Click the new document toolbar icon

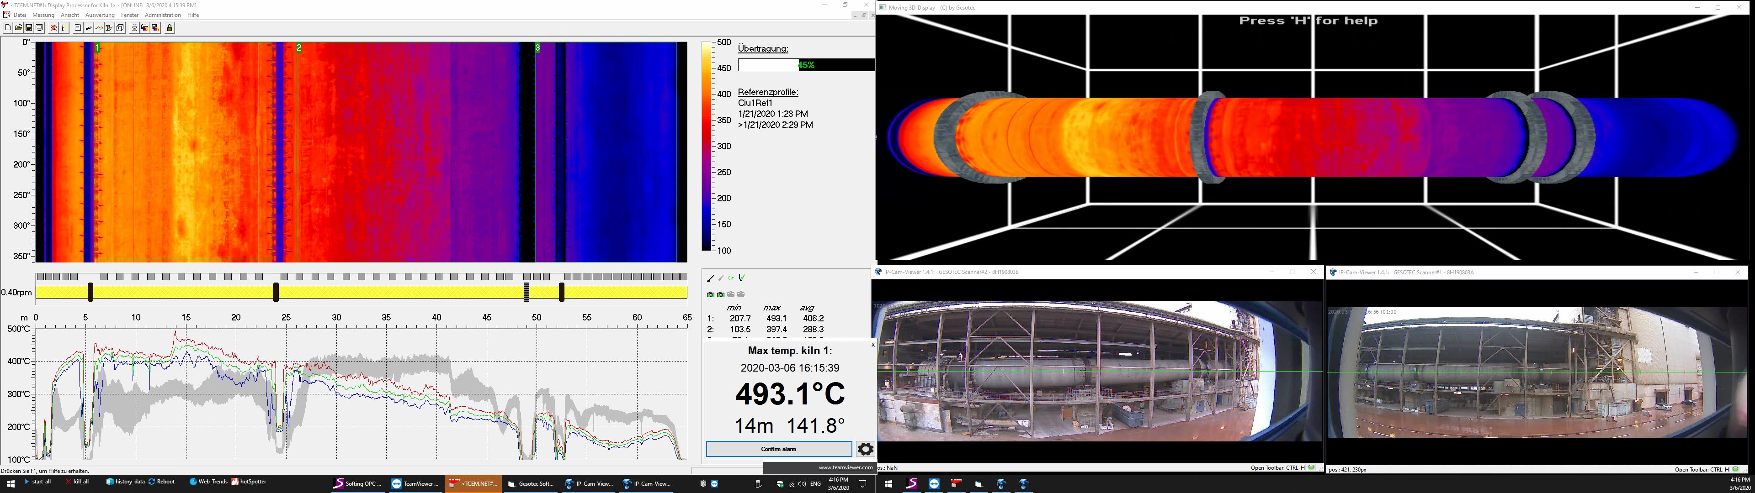(8, 28)
